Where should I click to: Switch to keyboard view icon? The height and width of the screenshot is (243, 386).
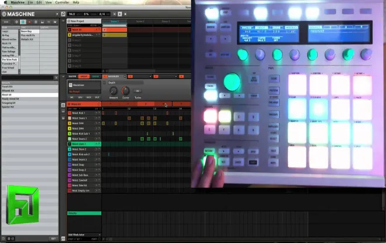pos(63,111)
